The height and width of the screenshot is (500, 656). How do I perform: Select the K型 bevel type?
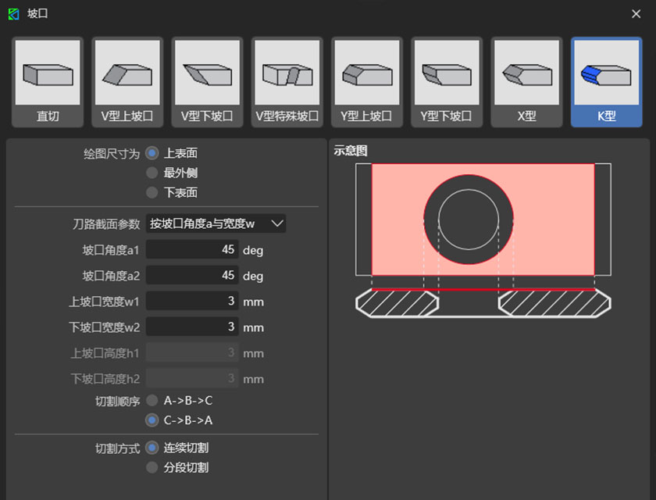point(605,80)
